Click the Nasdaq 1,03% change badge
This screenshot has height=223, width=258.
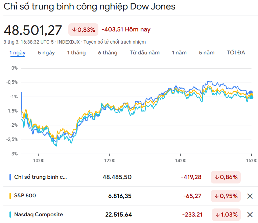[226, 215]
